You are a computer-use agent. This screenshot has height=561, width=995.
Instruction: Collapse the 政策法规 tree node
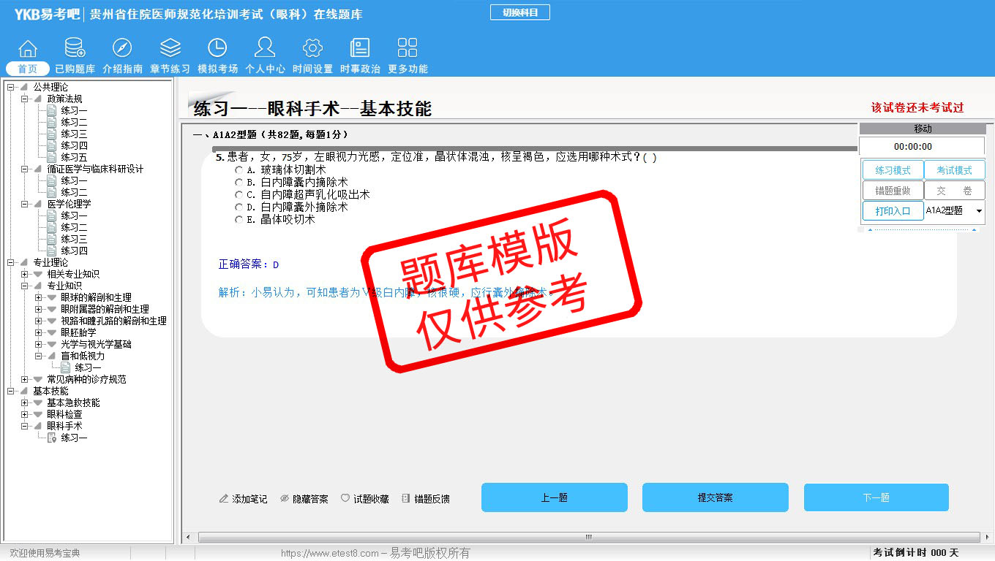click(x=25, y=99)
